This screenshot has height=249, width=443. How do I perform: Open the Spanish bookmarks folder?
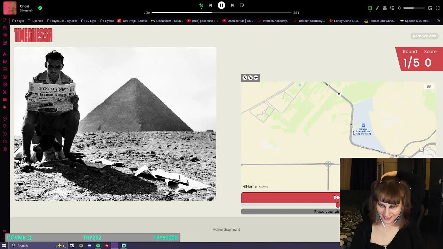click(35, 21)
